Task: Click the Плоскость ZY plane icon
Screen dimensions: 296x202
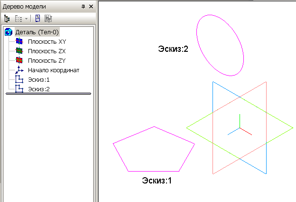Action: 19,60
